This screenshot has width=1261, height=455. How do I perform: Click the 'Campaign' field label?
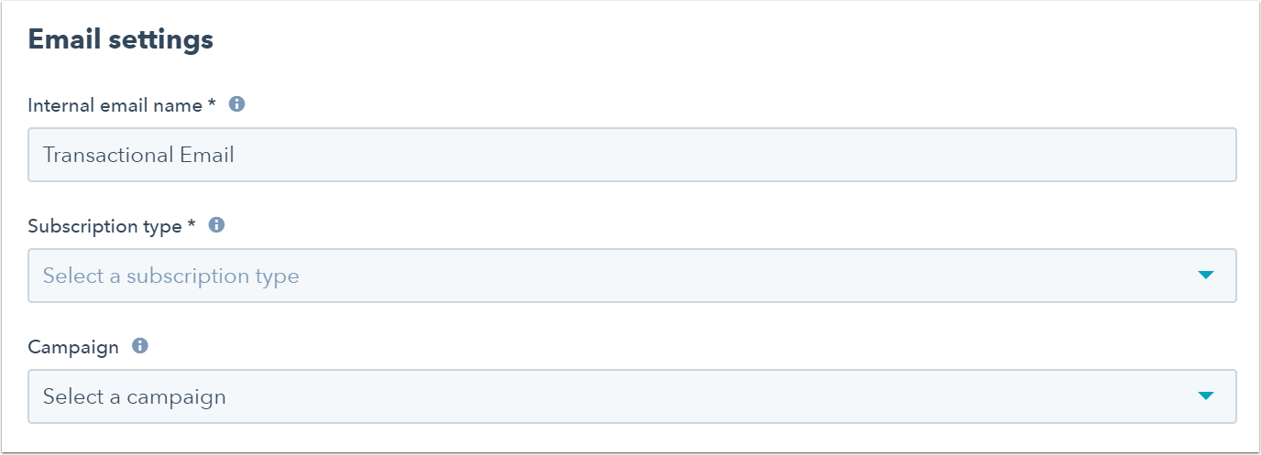coord(73,347)
